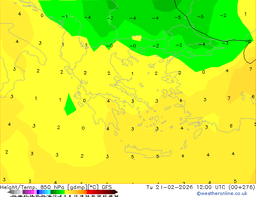Click the gray left arrow of color scale
The width and height of the screenshot is (256, 197).
click(9, 192)
